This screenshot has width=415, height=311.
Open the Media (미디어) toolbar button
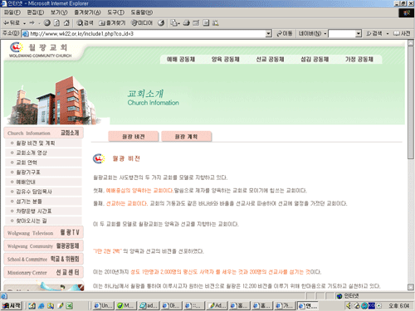142,23
